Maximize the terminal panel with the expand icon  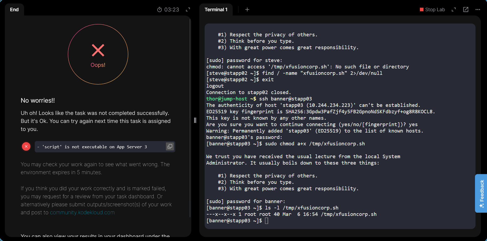[x=454, y=10]
